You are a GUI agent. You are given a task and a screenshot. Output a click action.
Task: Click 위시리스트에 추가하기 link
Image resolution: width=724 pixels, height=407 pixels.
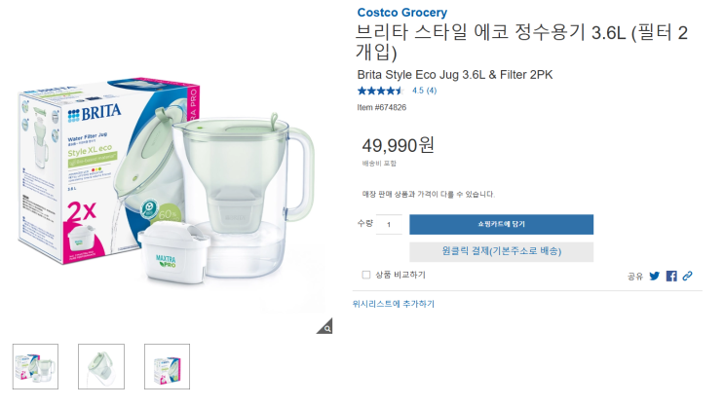coord(394,304)
